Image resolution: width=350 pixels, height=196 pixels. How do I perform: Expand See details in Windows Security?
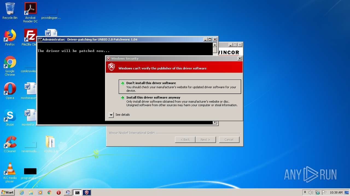119,115
